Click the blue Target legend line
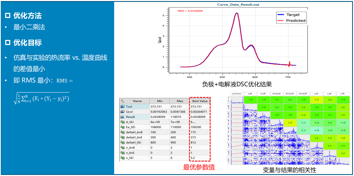354x176 pixels. [x=280, y=15]
